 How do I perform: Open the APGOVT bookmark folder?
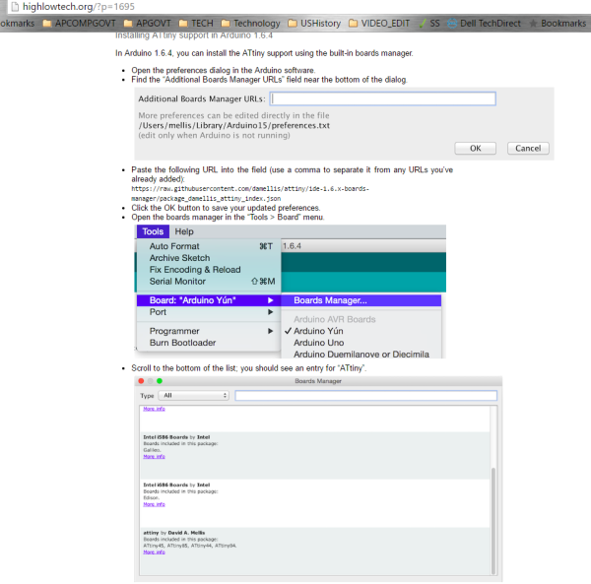click(148, 24)
